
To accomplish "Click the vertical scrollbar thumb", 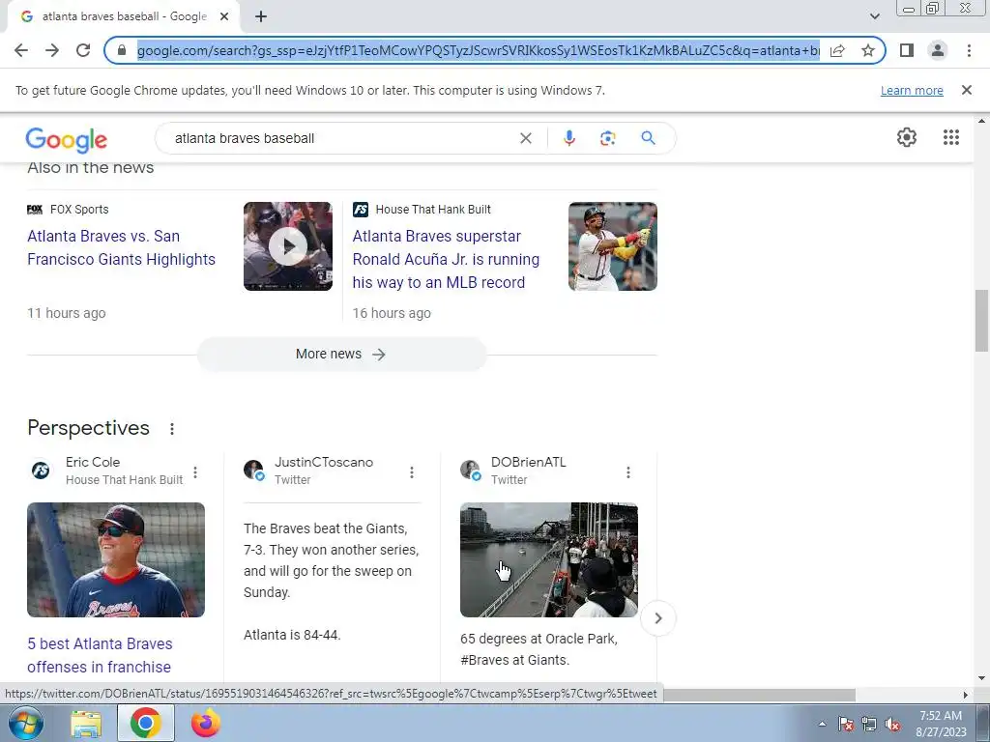I will tap(981, 321).
